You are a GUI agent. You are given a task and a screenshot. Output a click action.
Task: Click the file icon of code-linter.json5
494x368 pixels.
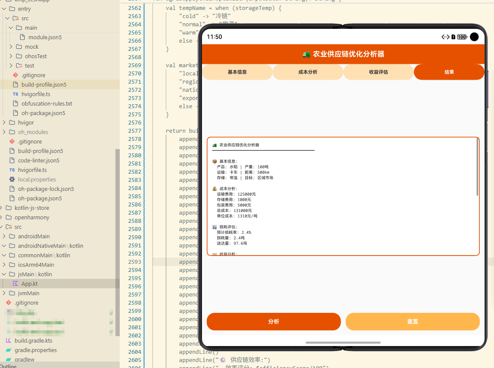point(12,160)
